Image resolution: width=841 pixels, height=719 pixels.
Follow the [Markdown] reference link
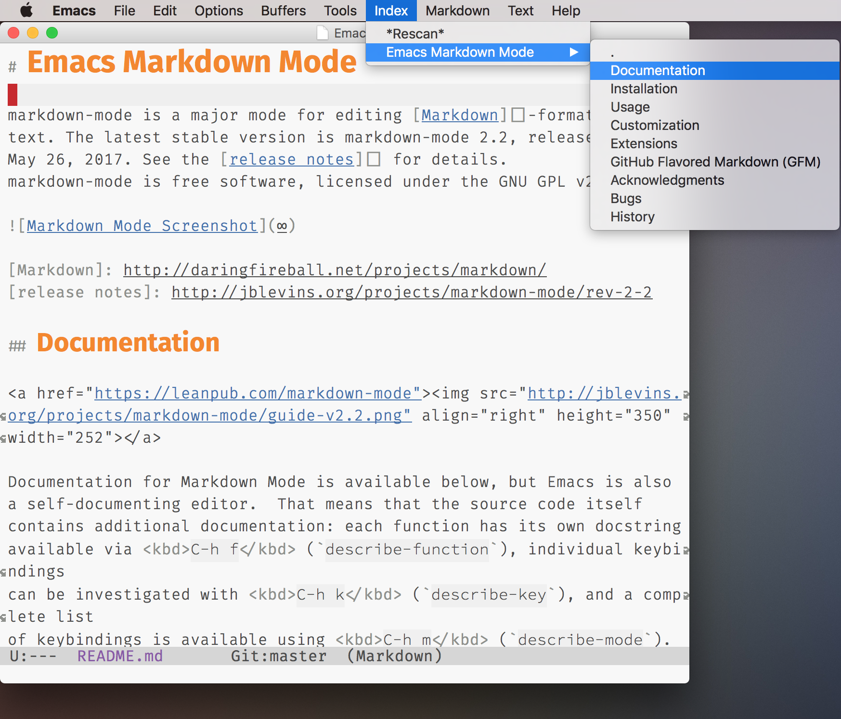[460, 116]
